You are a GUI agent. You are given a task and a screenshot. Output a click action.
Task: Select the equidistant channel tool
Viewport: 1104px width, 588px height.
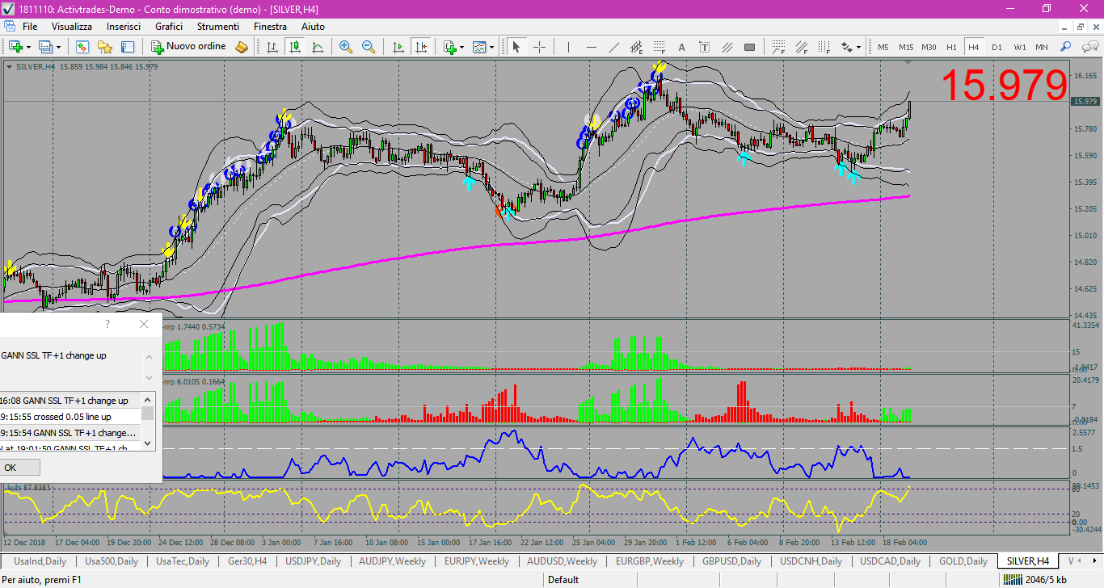tap(636, 47)
